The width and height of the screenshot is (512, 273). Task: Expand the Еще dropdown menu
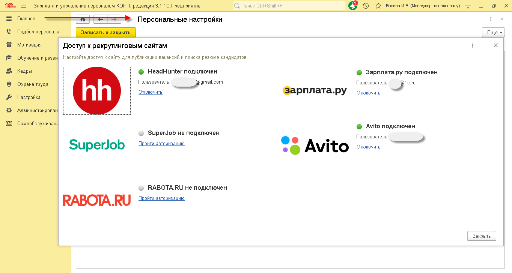coord(493,33)
